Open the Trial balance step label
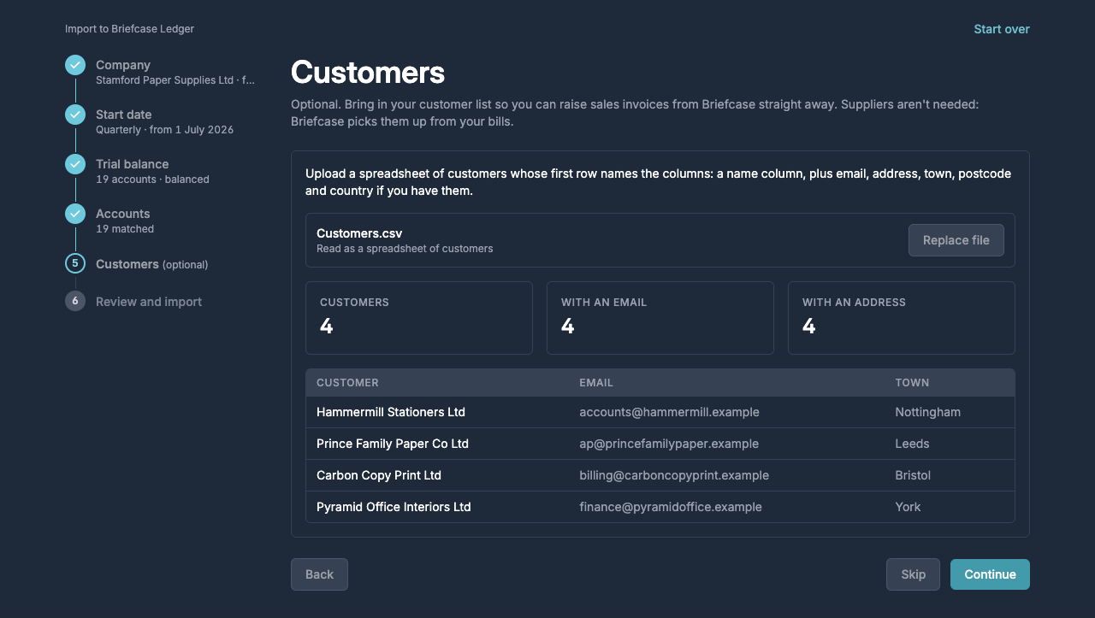 point(133,164)
